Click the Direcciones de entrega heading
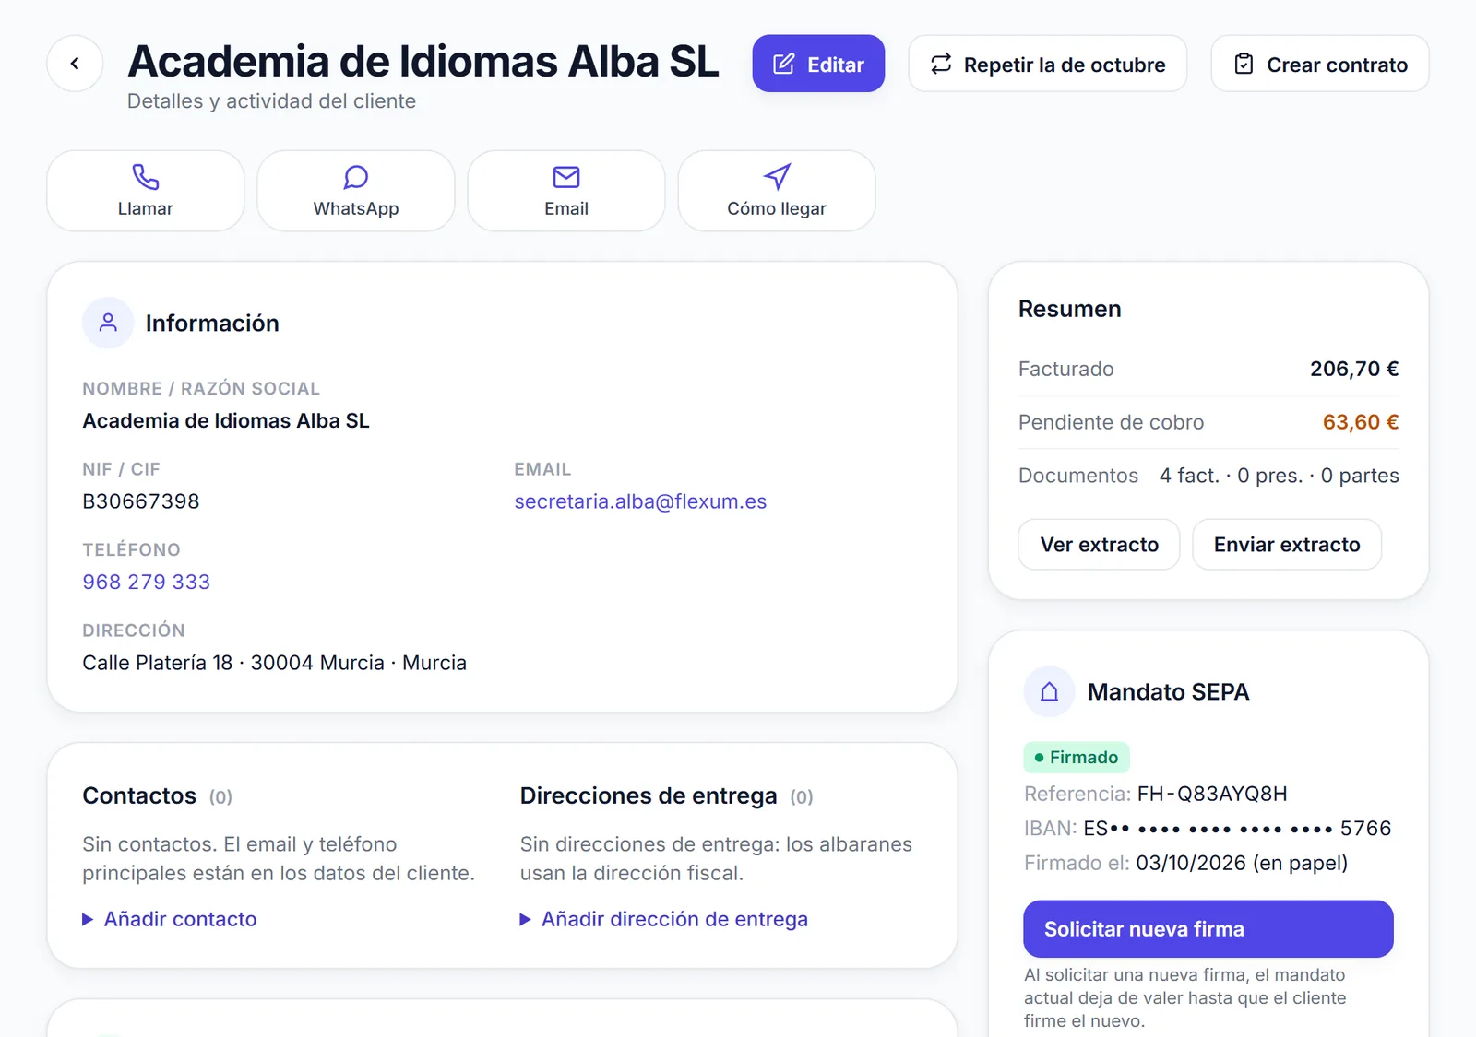The width and height of the screenshot is (1476, 1037). 649,795
